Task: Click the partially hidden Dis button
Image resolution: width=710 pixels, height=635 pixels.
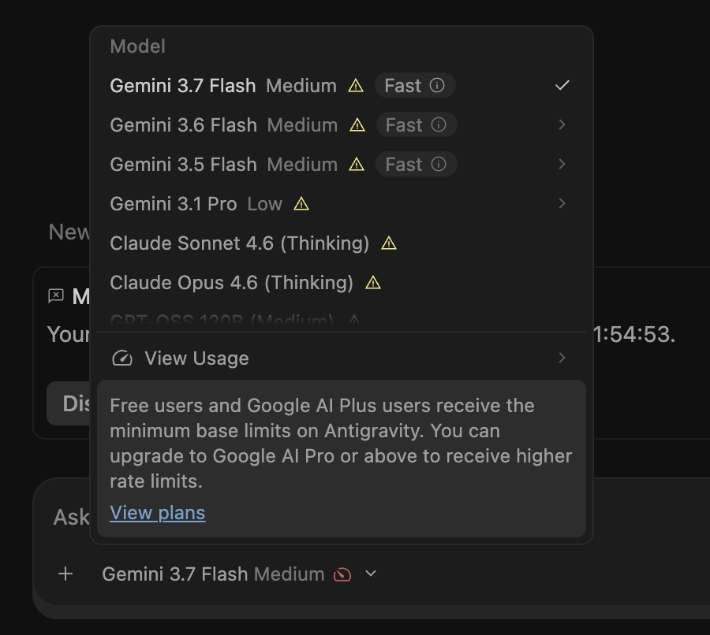Action: [x=69, y=403]
